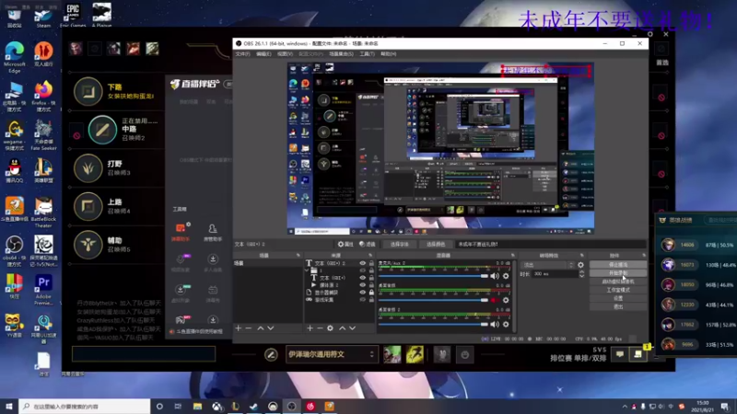
Task: Change the second summoner spell
Action: [x=415, y=354]
